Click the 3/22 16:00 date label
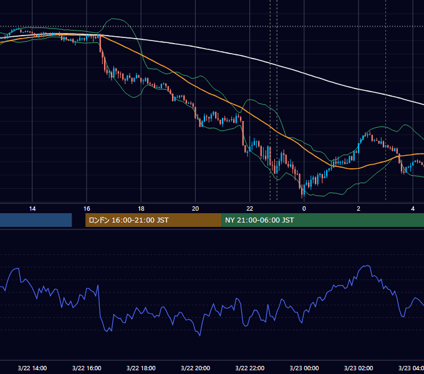 point(87,368)
